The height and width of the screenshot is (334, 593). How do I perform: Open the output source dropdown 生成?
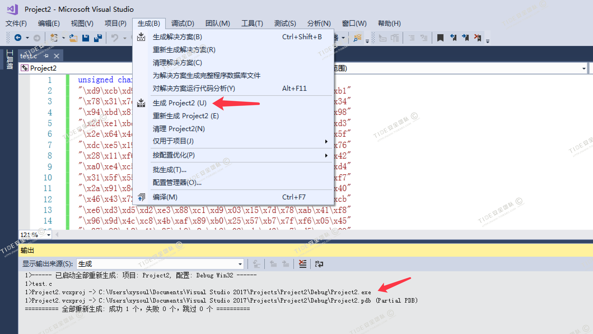pyautogui.click(x=240, y=264)
